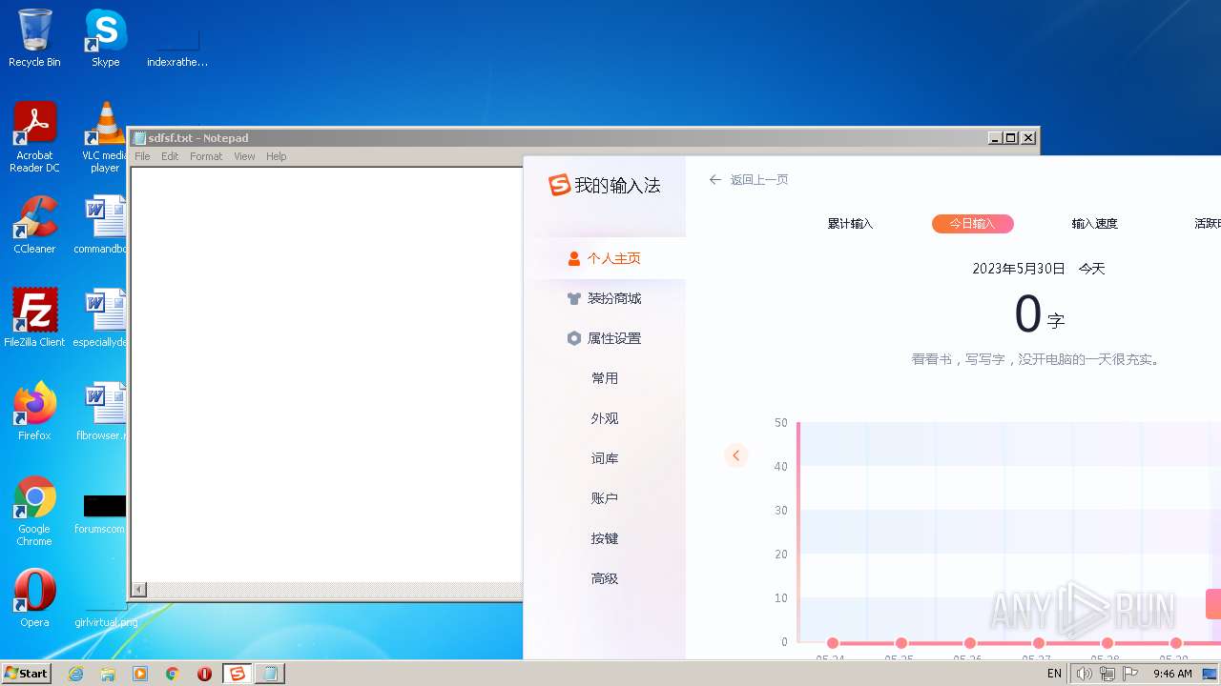
Task: Launch Firefox from the desktop
Action: [34, 412]
